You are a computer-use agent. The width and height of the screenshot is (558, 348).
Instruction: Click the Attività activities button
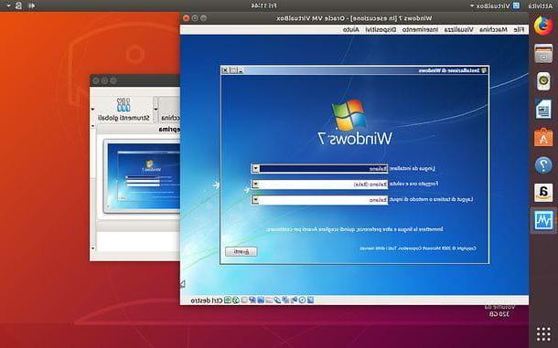point(541,5)
